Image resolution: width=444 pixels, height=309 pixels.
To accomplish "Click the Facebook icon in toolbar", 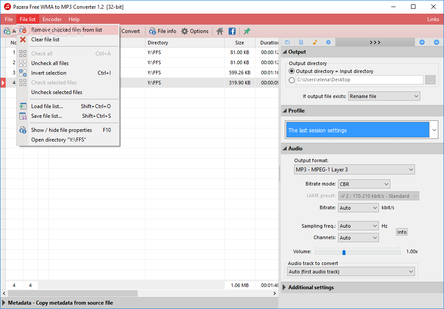I will (x=232, y=31).
